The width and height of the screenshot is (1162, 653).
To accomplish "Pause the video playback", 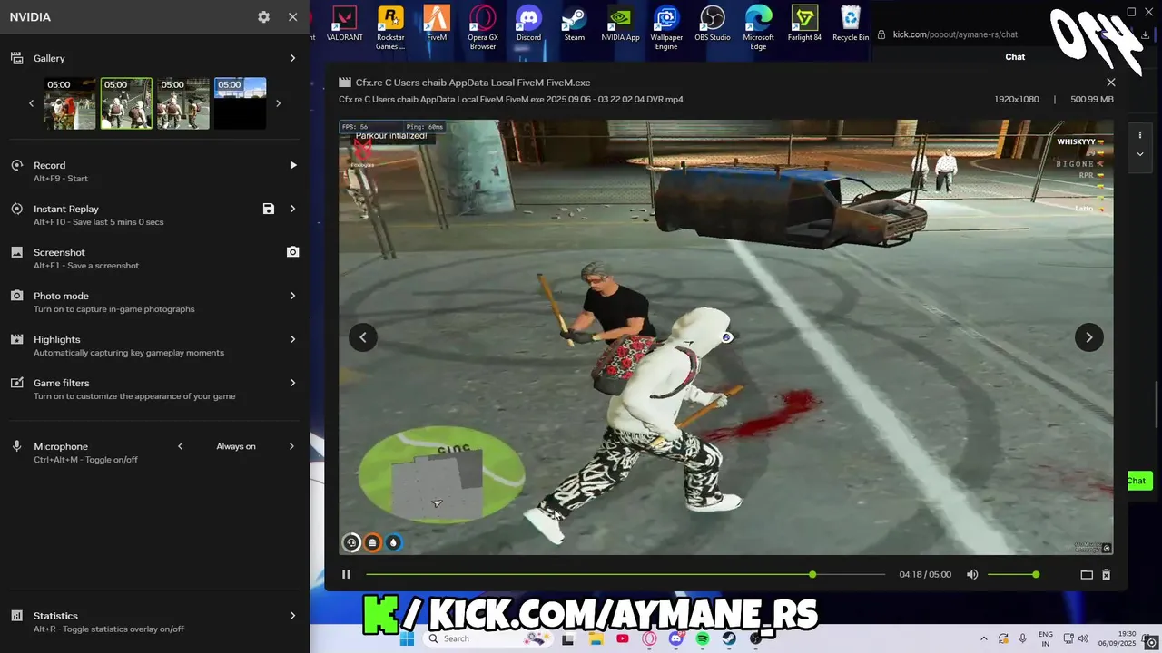I will tap(346, 574).
